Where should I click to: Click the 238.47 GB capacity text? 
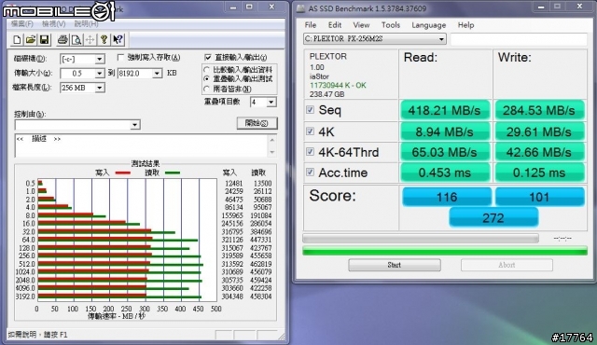tap(326, 94)
